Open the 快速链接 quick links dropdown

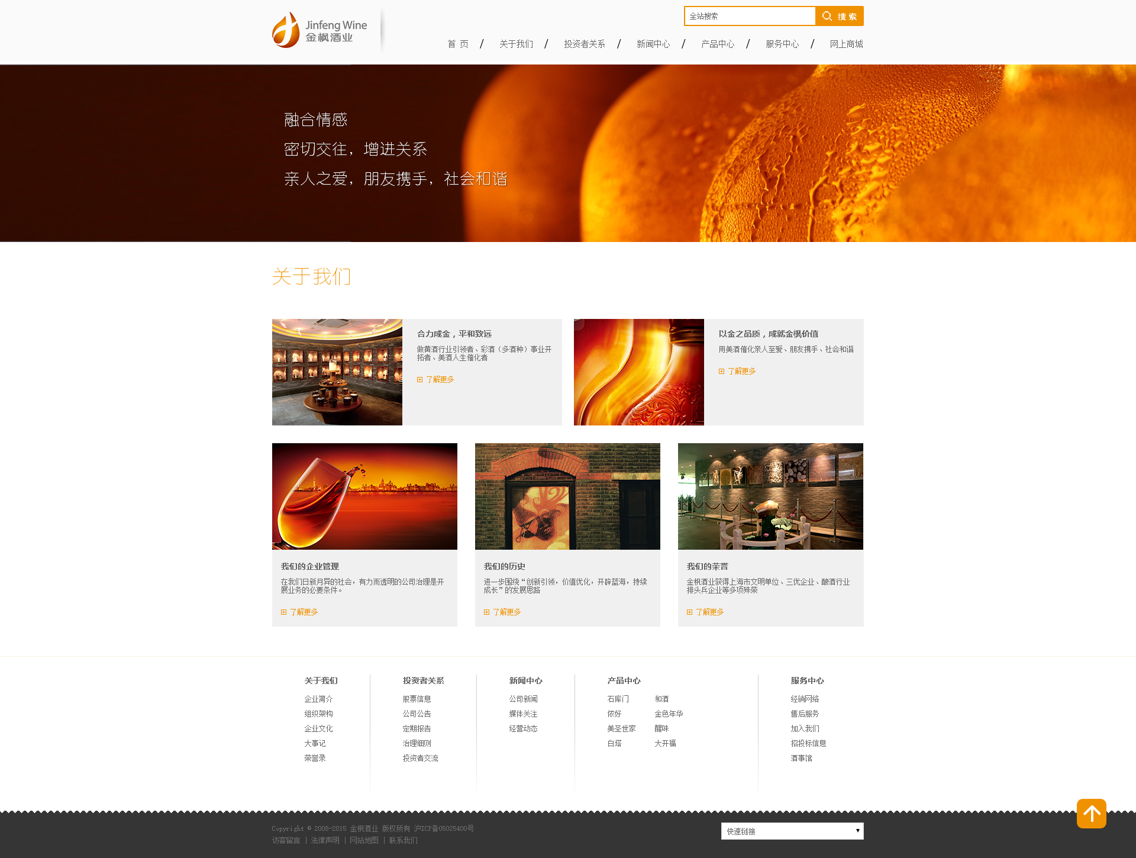pos(792,831)
